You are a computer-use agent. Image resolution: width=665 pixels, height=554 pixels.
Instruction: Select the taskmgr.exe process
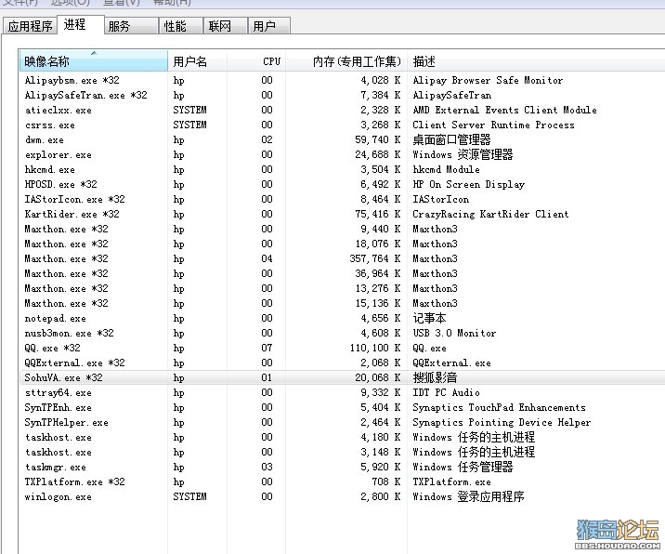click(342, 467)
